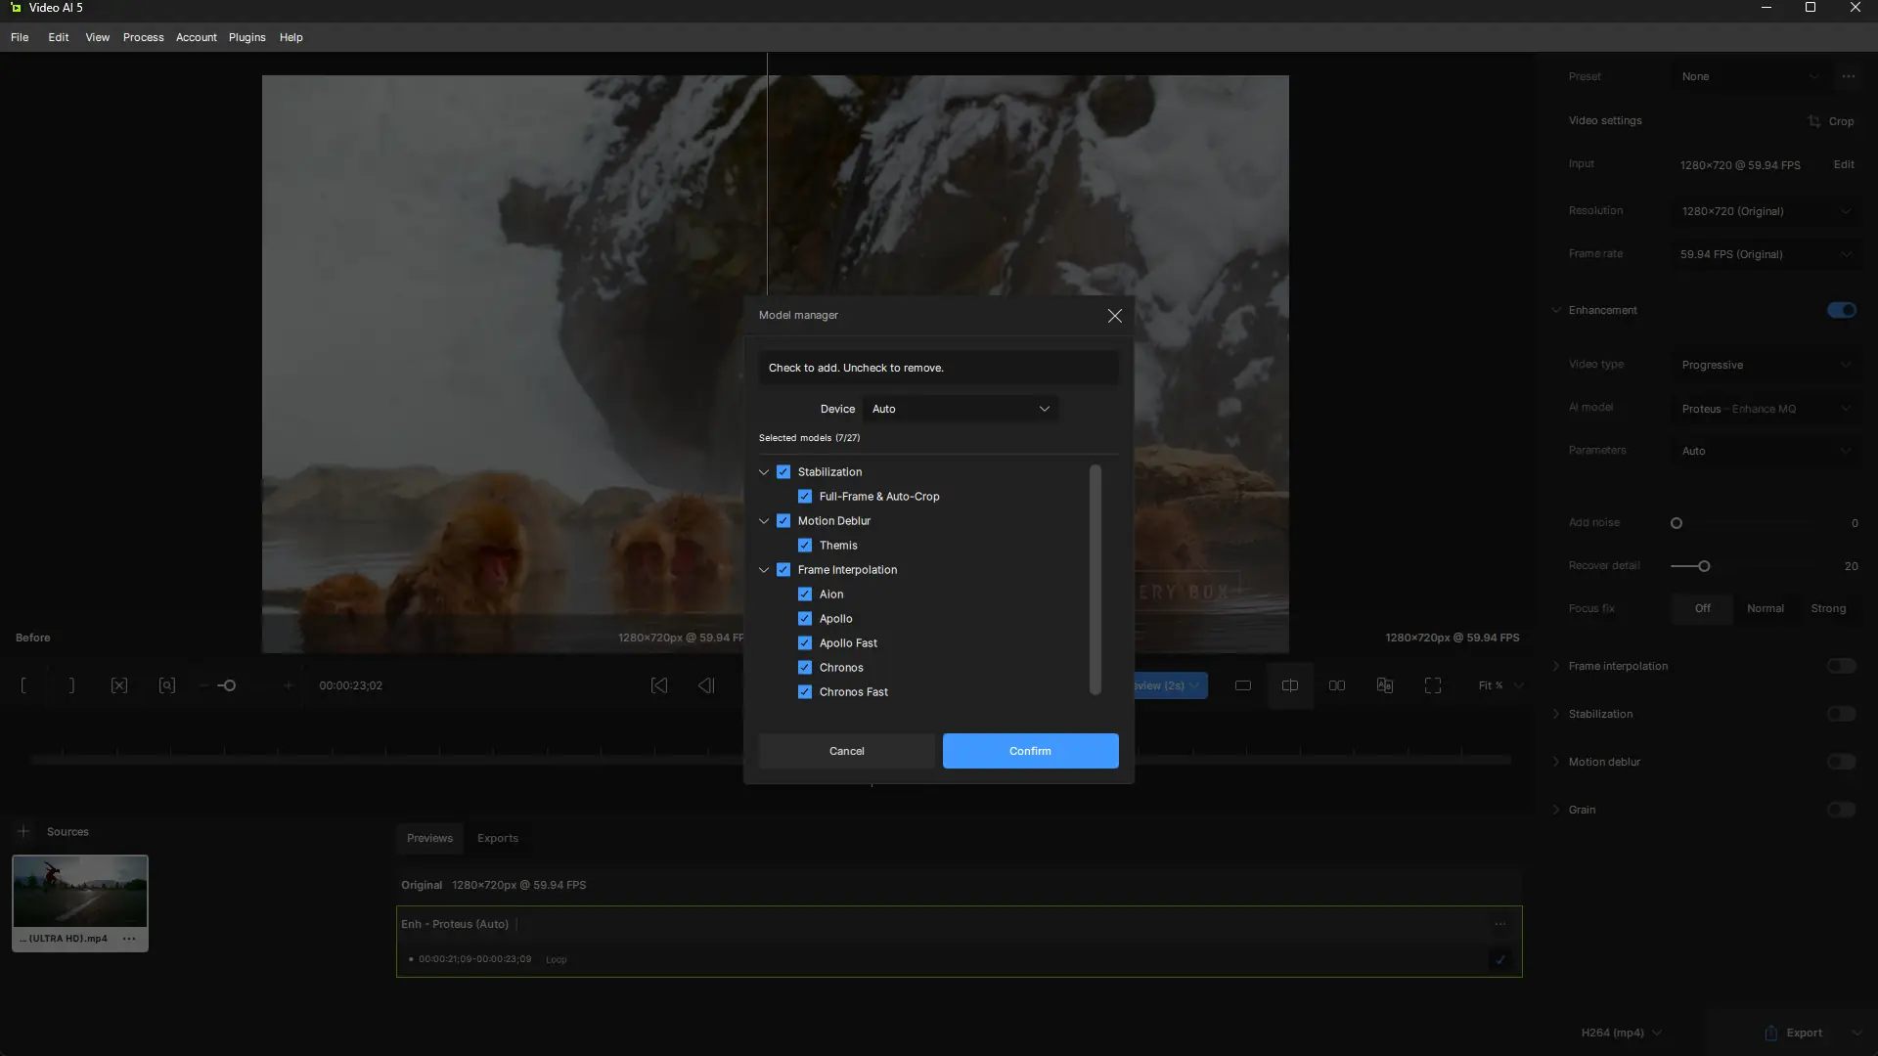This screenshot has width=1878, height=1056.
Task: Collapse the Motion Deblur tree group
Action: 764,521
